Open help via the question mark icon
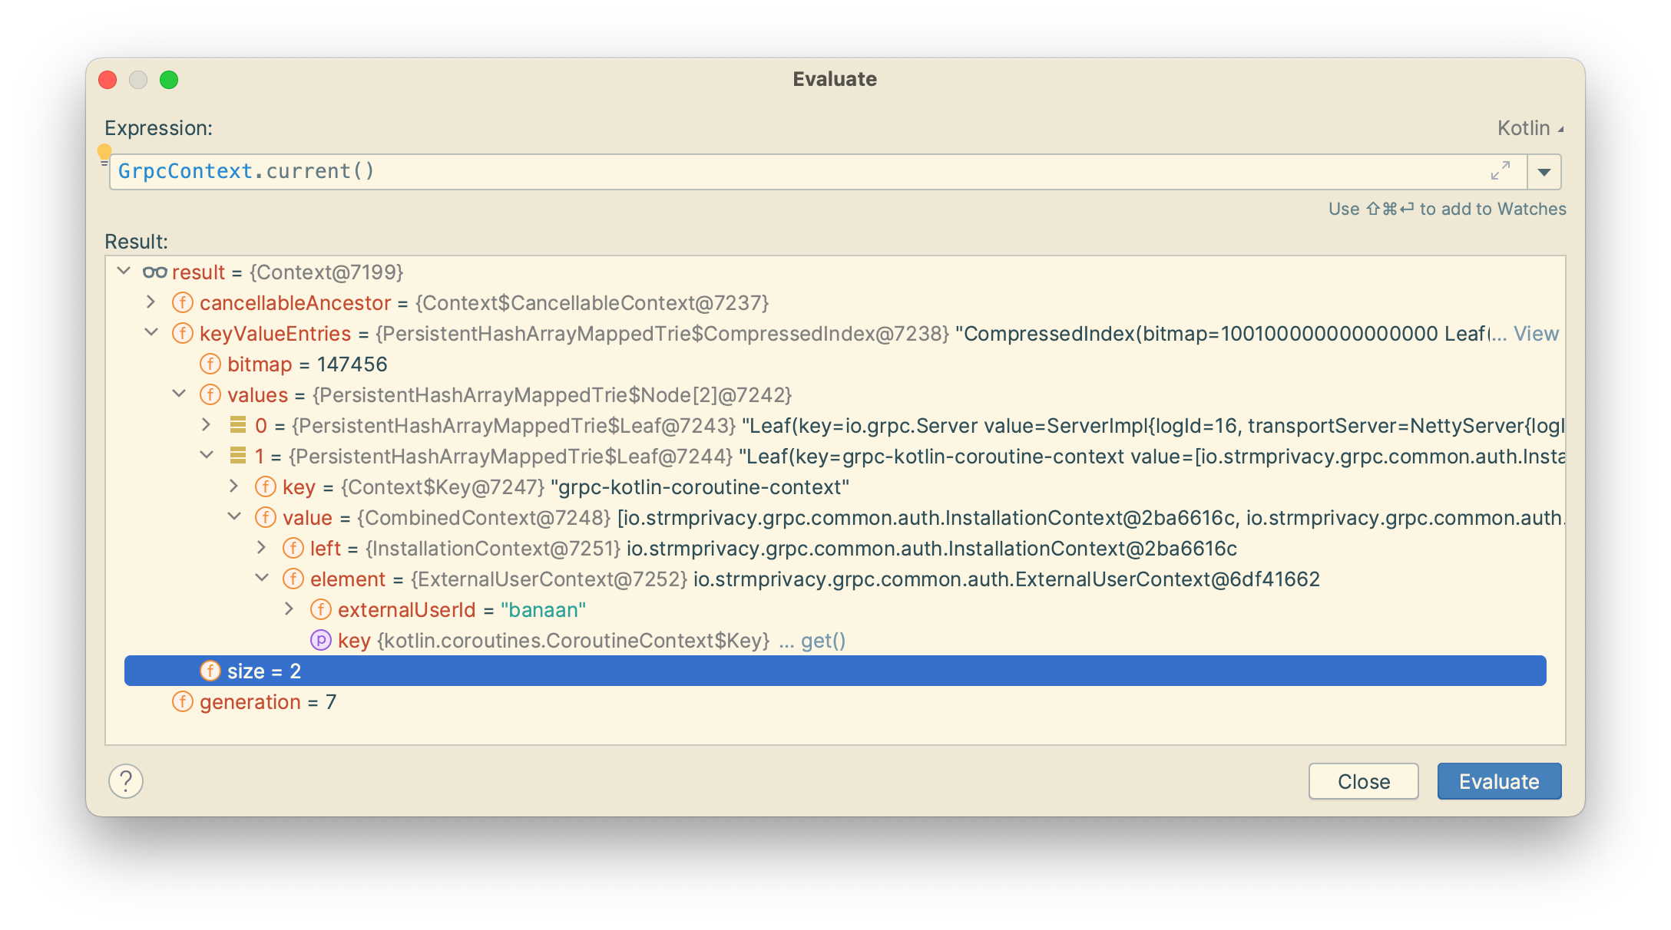 click(x=125, y=782)
